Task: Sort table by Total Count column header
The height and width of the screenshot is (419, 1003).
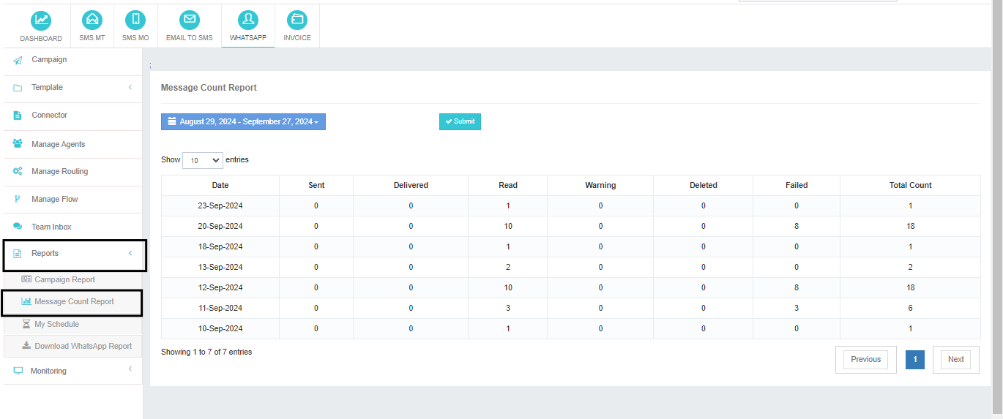Action: point(910,185)
